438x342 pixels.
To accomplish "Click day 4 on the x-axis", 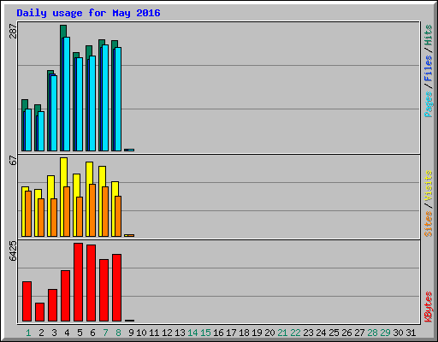I will (x=67, y=333).
